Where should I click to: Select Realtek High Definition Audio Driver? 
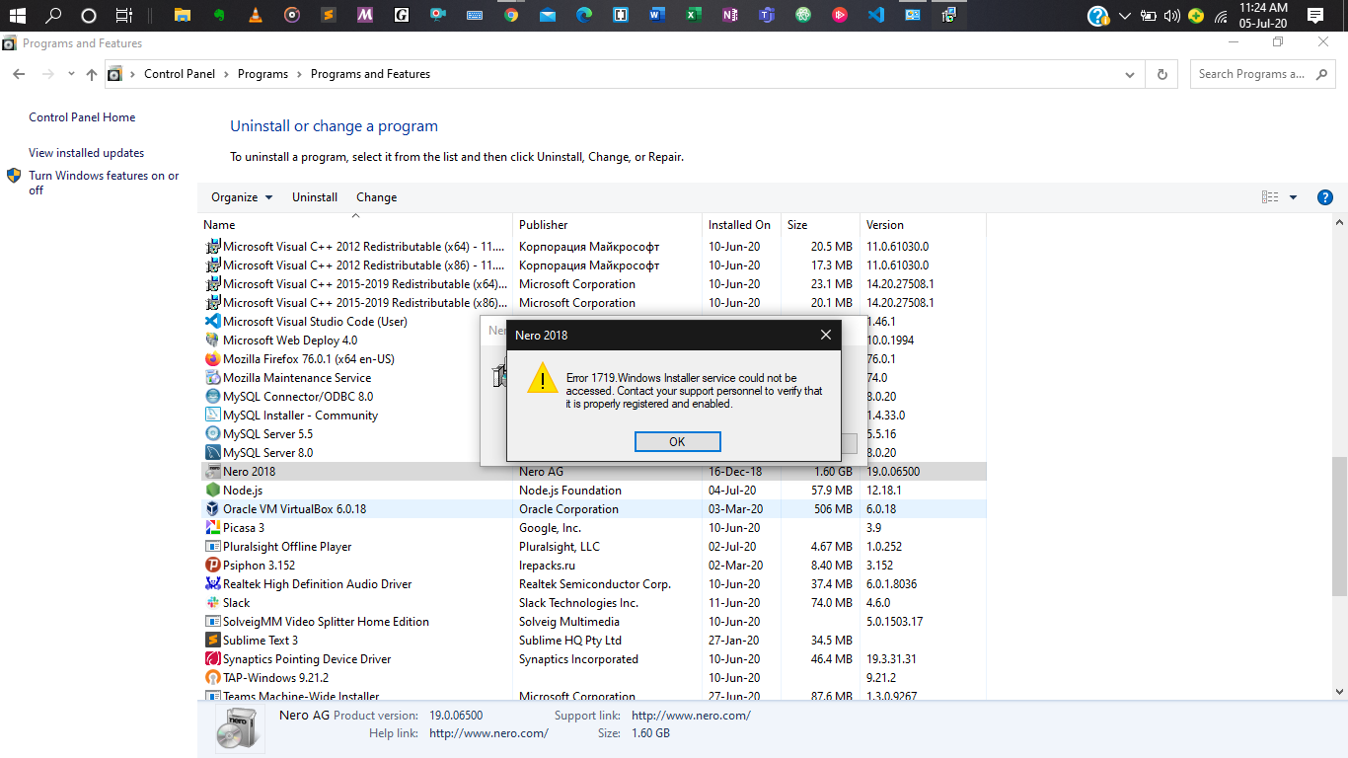pyautogui.click(x=592, y=584)
